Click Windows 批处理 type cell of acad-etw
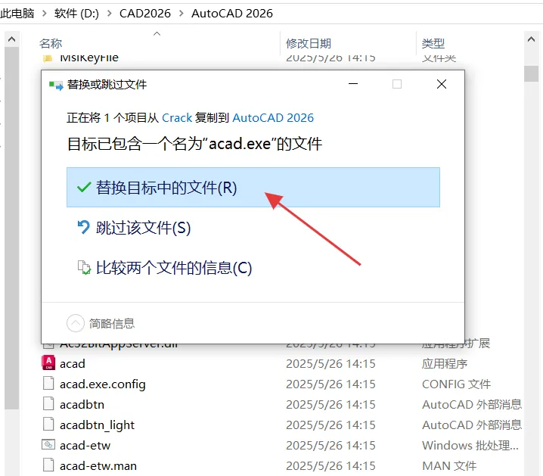Image resolution: width=543 pixels, height=476 pixels. click(470, 446)
